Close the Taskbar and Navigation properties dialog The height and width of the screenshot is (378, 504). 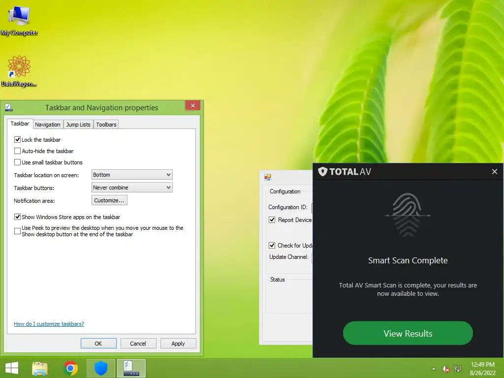192,106
